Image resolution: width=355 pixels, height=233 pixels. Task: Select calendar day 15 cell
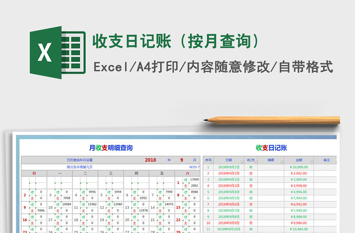point(178,207)
